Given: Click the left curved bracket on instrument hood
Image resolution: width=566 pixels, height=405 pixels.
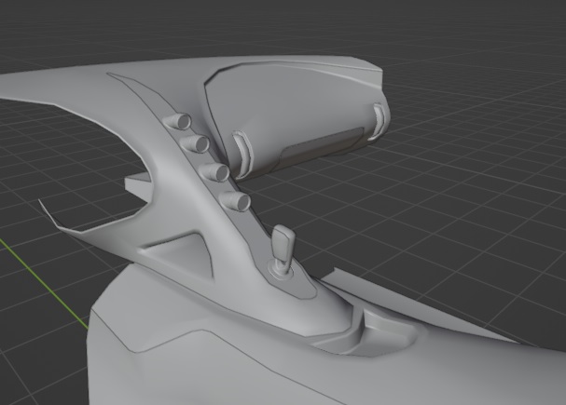Looking at the screenshot, I should 243,155.
